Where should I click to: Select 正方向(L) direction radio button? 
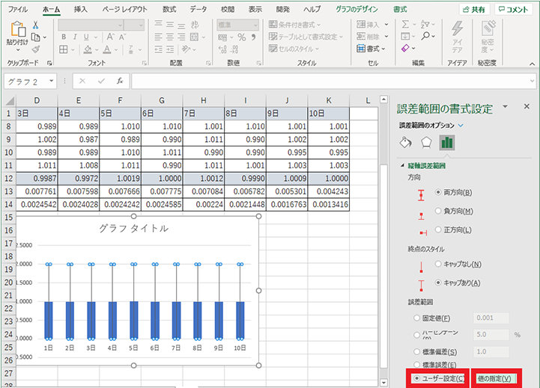point(438,230)
